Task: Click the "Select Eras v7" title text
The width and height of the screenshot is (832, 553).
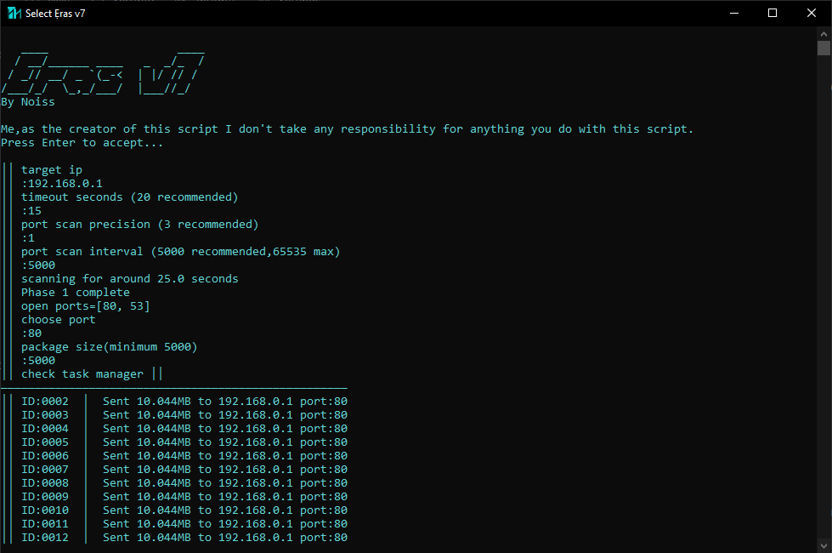Action: (55, 14)
